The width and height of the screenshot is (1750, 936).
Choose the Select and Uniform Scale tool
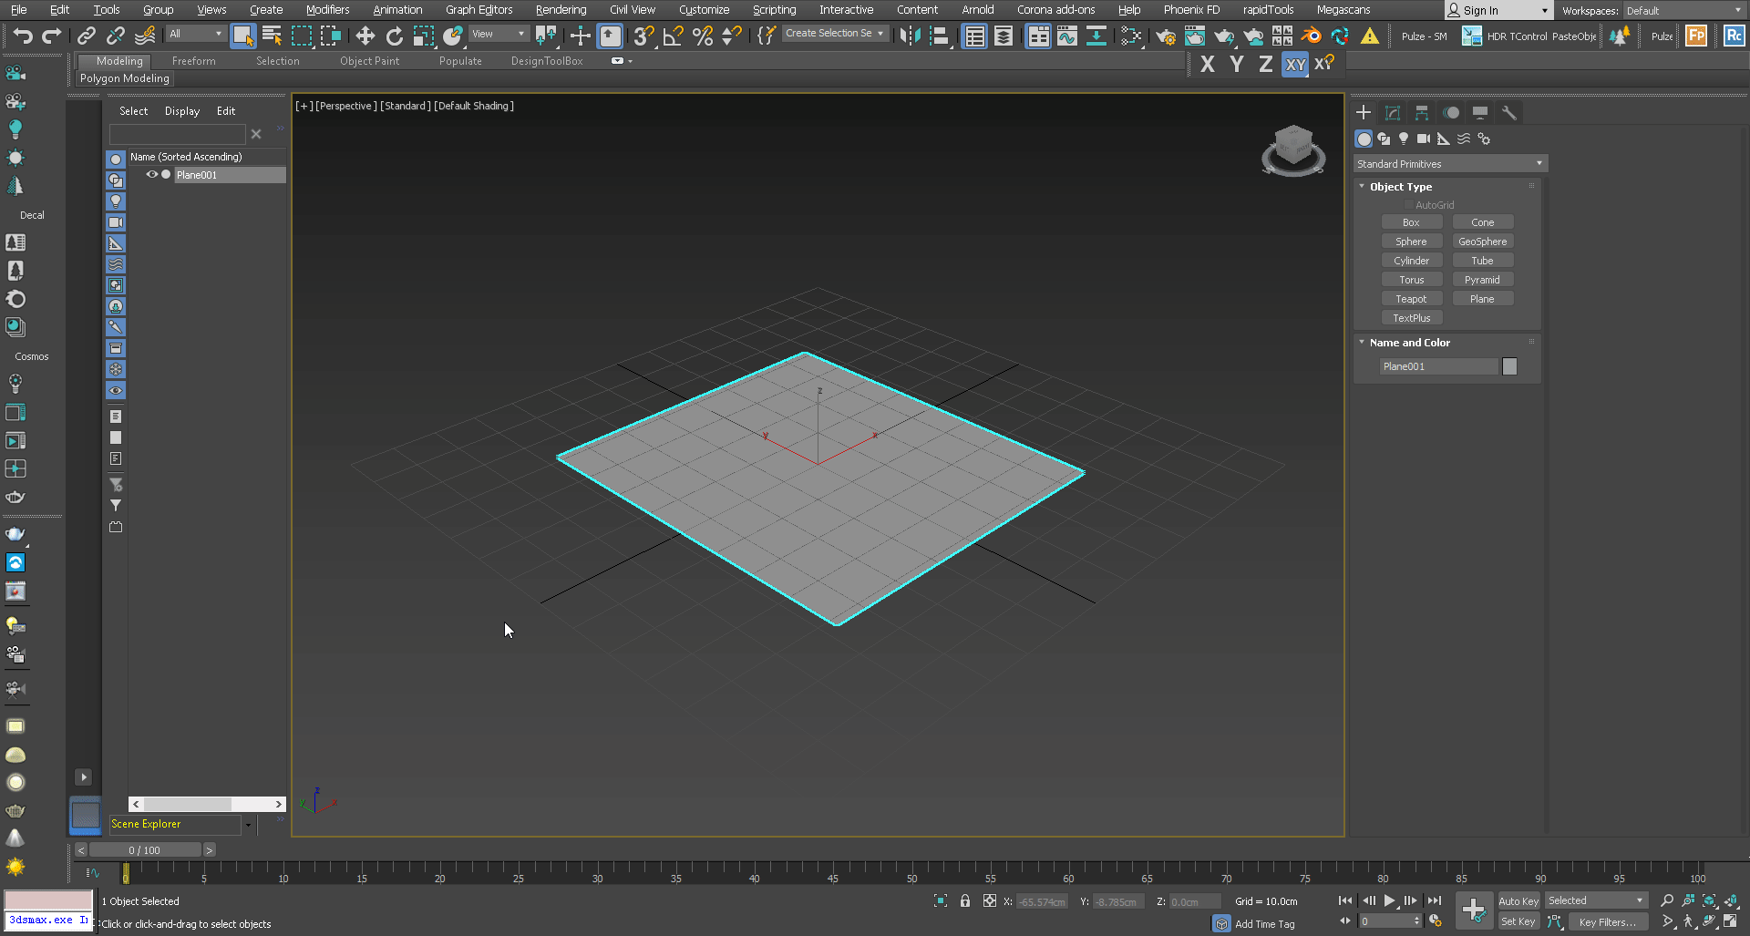point(423,36)
